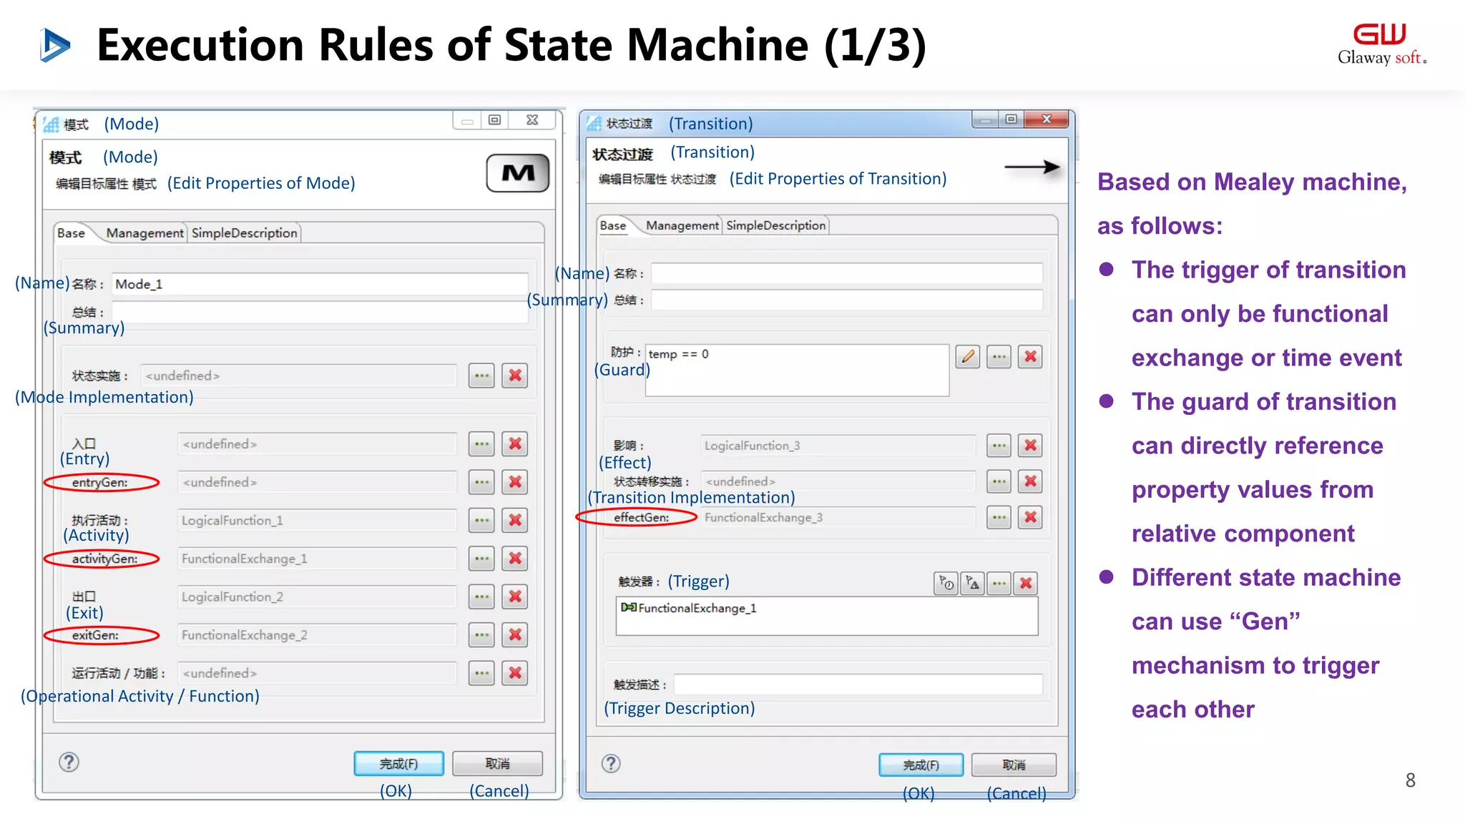Delete selected Trigger entry

click(1026, 584)
